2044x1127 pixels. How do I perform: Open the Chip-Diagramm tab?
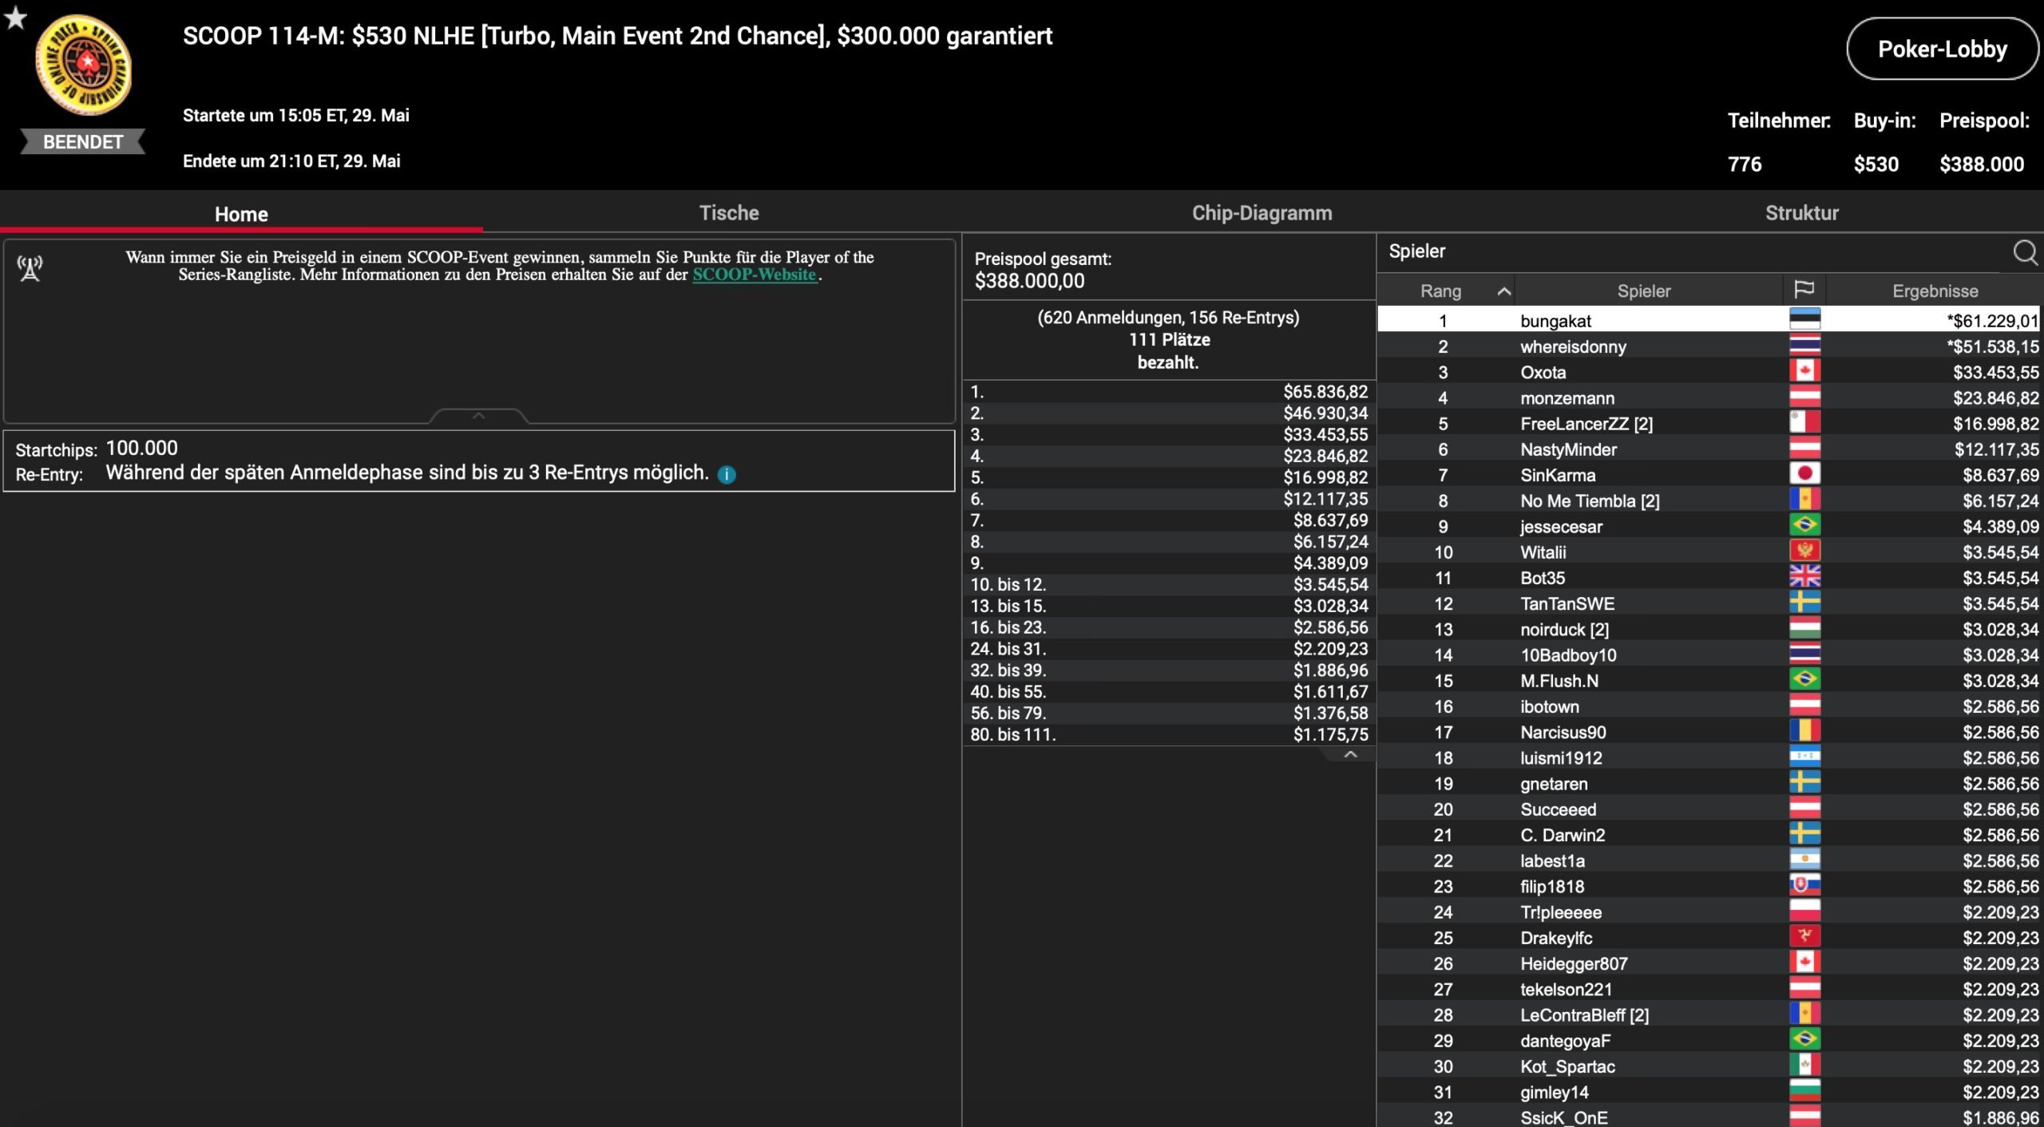pos(1262,213)
